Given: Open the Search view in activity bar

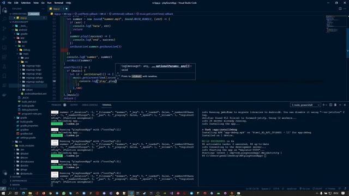Looking at the screenshot, I should [x=4, y=20].
